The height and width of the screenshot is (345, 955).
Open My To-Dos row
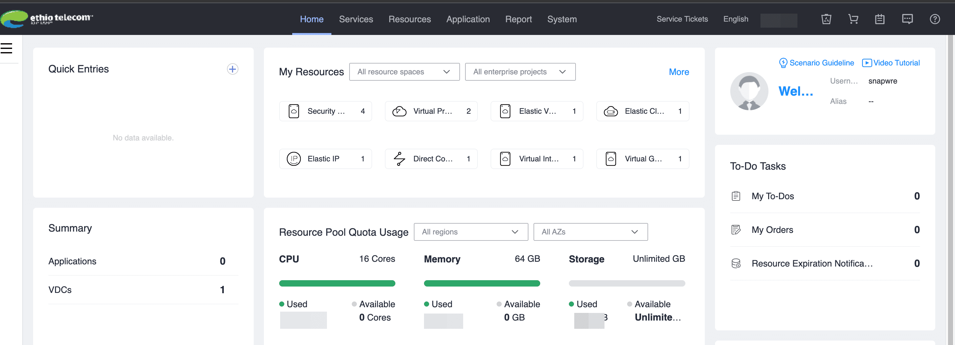point(825,196)
